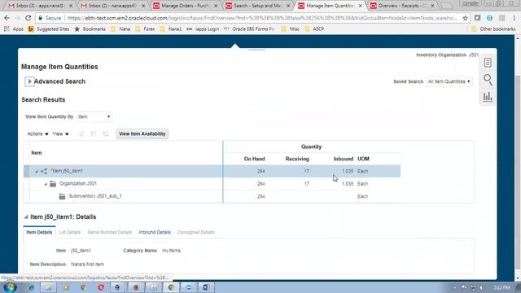Click the folder icon for Organization J501

pos(53,184)
